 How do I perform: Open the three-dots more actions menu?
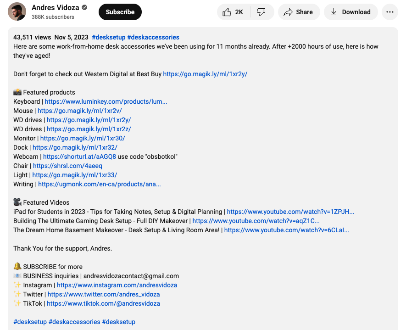coord(389,12)
